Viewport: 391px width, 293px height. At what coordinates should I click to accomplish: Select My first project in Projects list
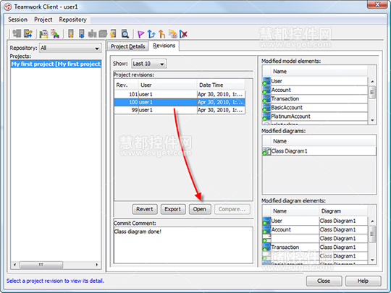click(56, 64)
